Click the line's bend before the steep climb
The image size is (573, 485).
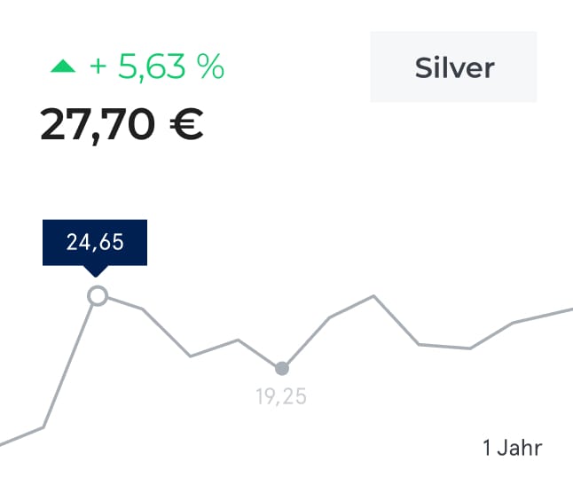[43, 427]
